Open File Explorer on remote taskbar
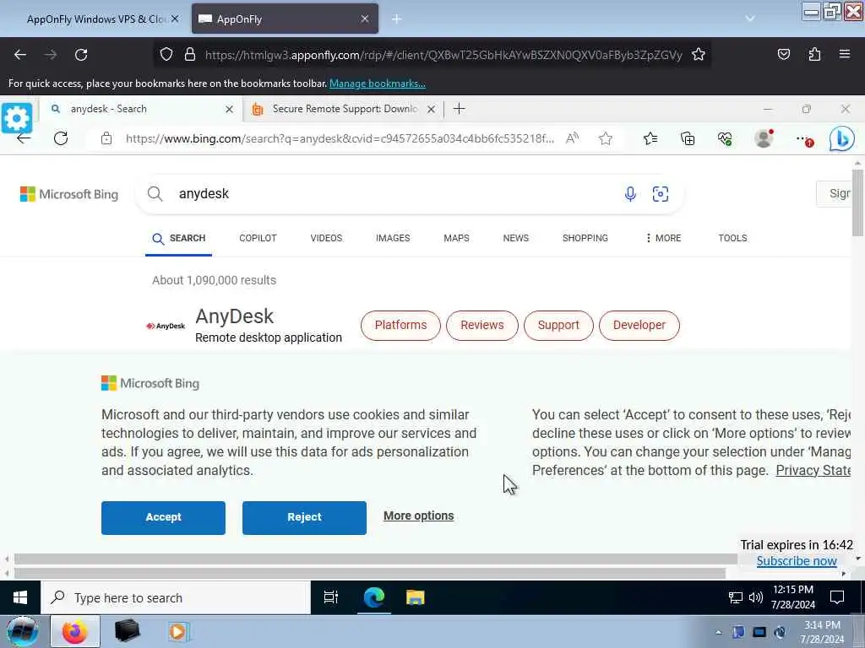This screenshot has height=648, width=865. (x=415, y=597)
